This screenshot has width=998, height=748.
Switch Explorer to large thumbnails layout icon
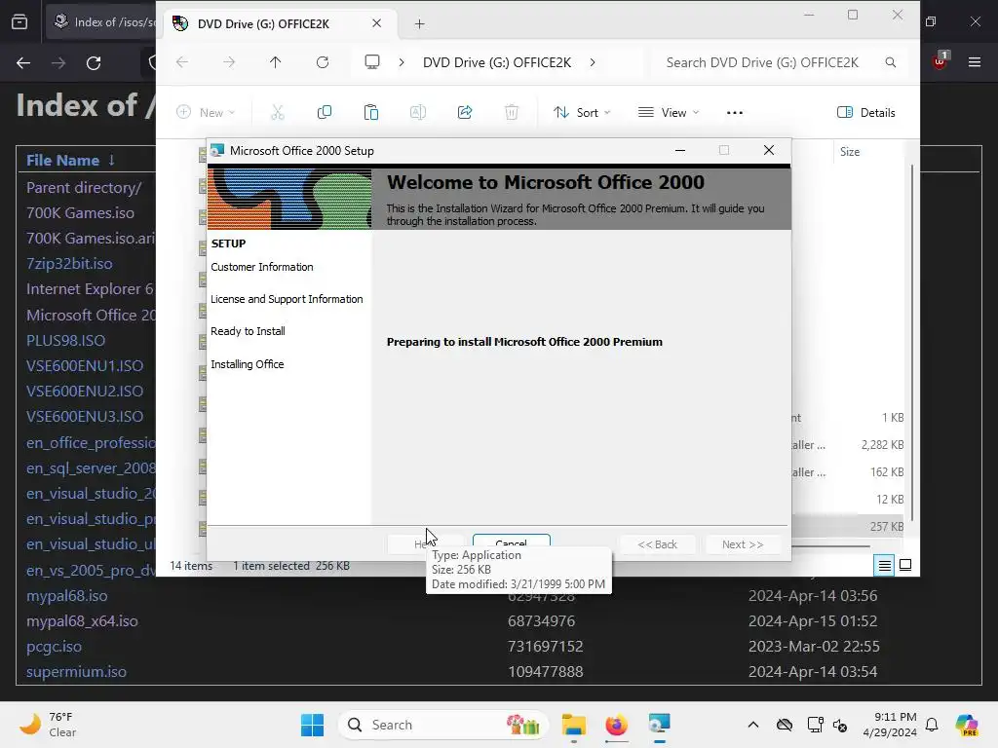tap(905, 565)
